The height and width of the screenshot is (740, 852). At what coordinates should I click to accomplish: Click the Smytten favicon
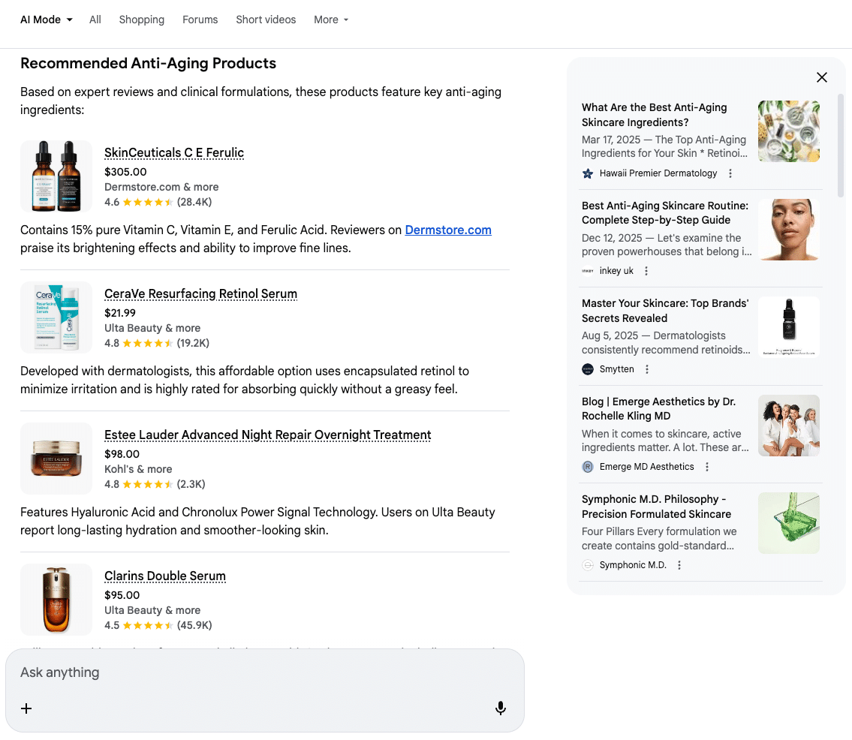pos(587,369)
